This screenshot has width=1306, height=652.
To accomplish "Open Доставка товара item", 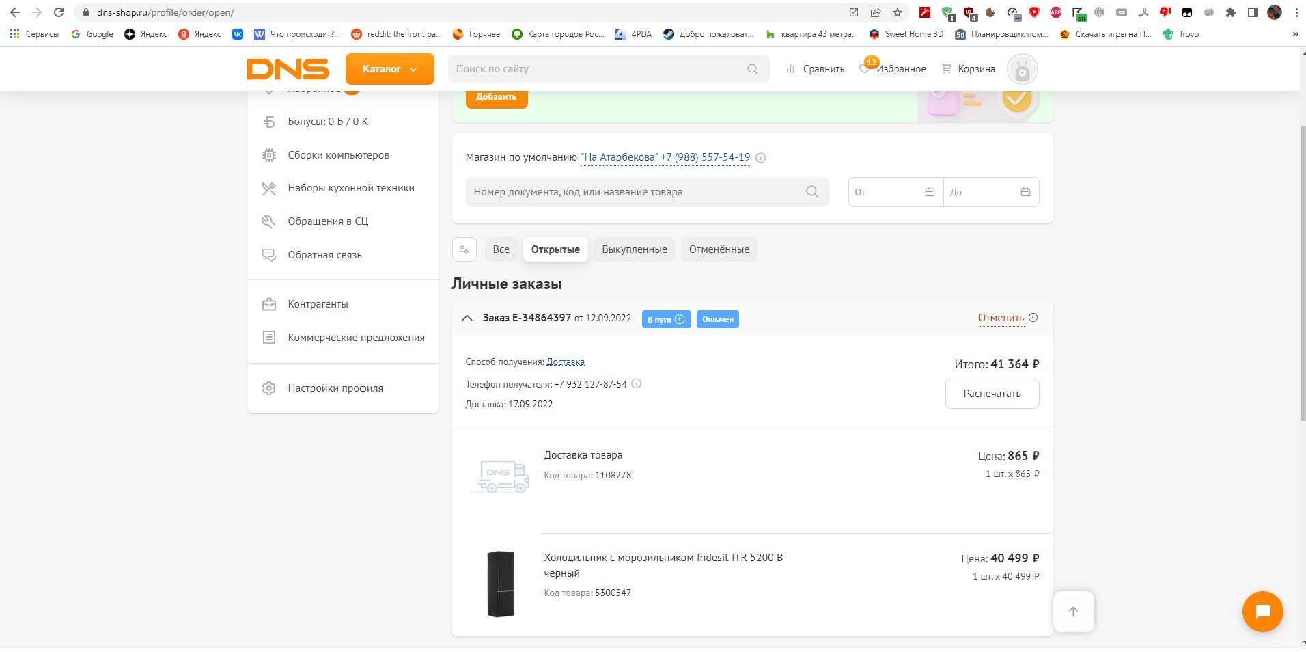I will click(x=583, y=455).
